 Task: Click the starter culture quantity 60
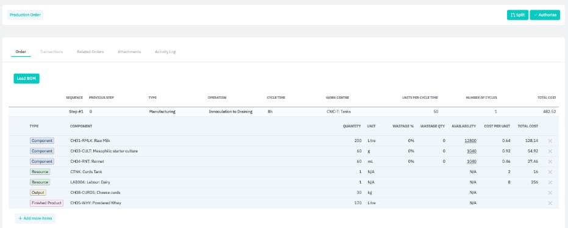click(359, 151)
